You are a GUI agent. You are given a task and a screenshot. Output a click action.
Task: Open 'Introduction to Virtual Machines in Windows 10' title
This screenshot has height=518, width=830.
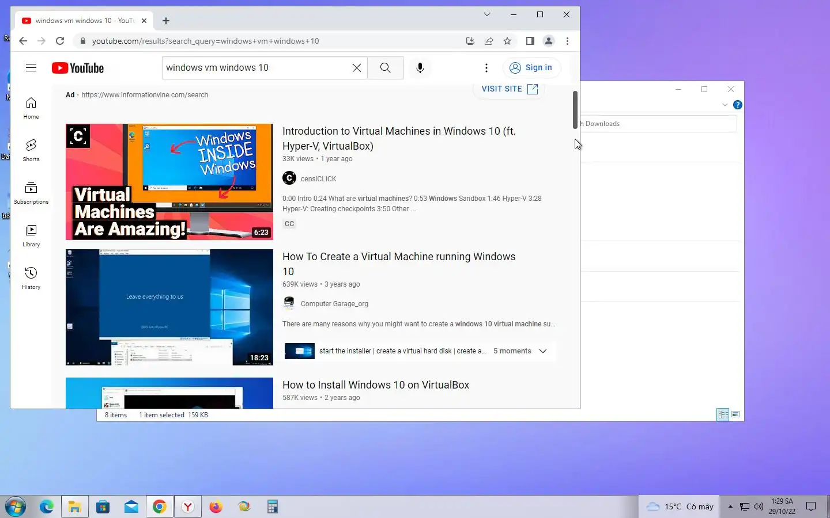tap(399, 139)
